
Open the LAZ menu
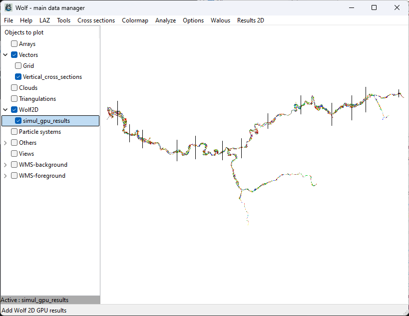[45, 20]
